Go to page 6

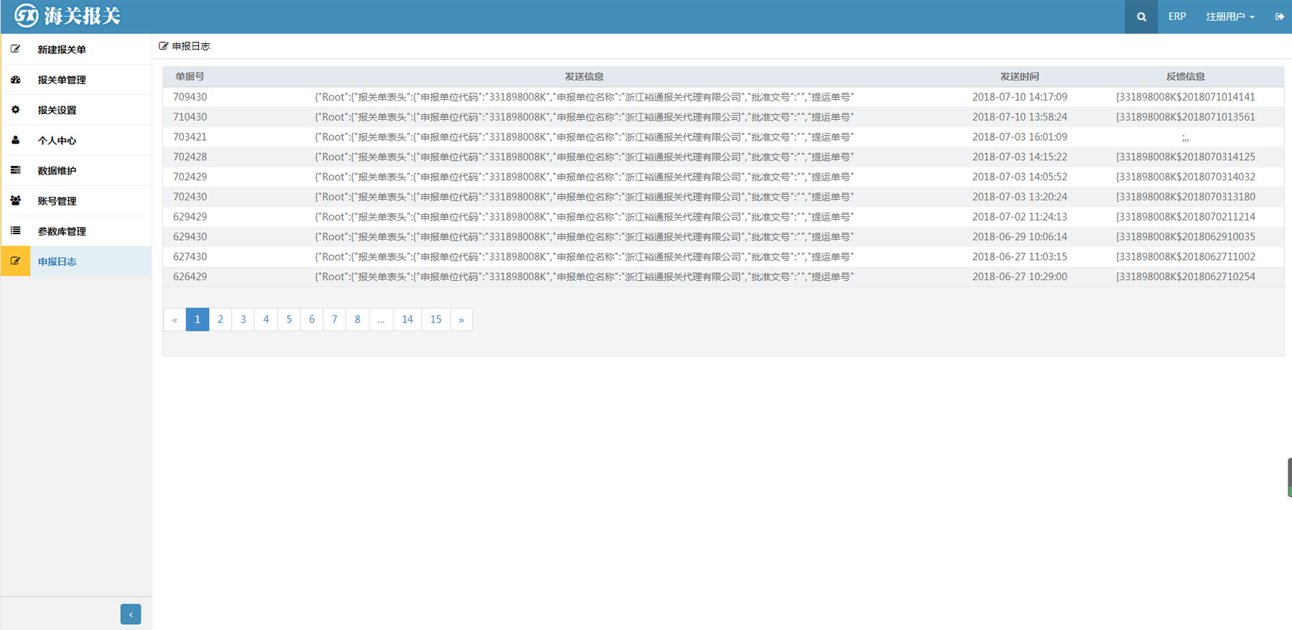coord(312,320)
